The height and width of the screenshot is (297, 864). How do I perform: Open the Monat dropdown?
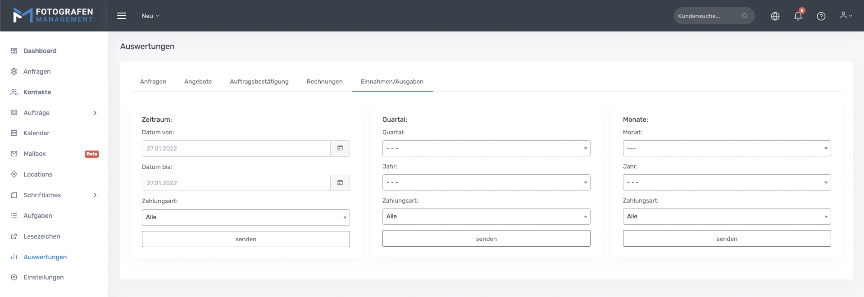tap(727, 148)
